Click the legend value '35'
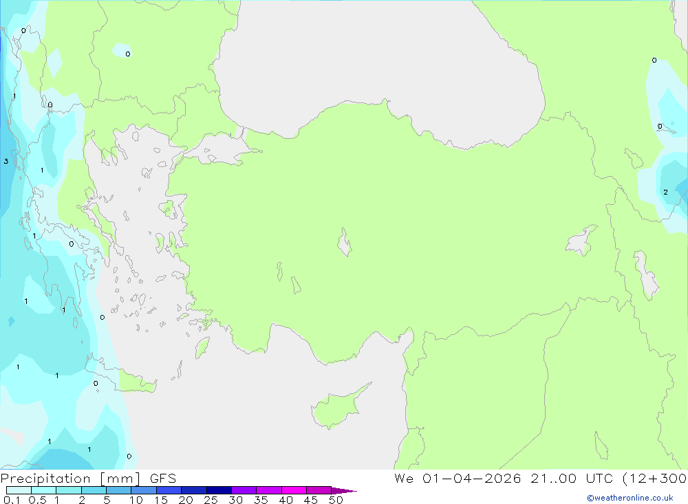This screenshot has width=688, height=504. [261, 500]
